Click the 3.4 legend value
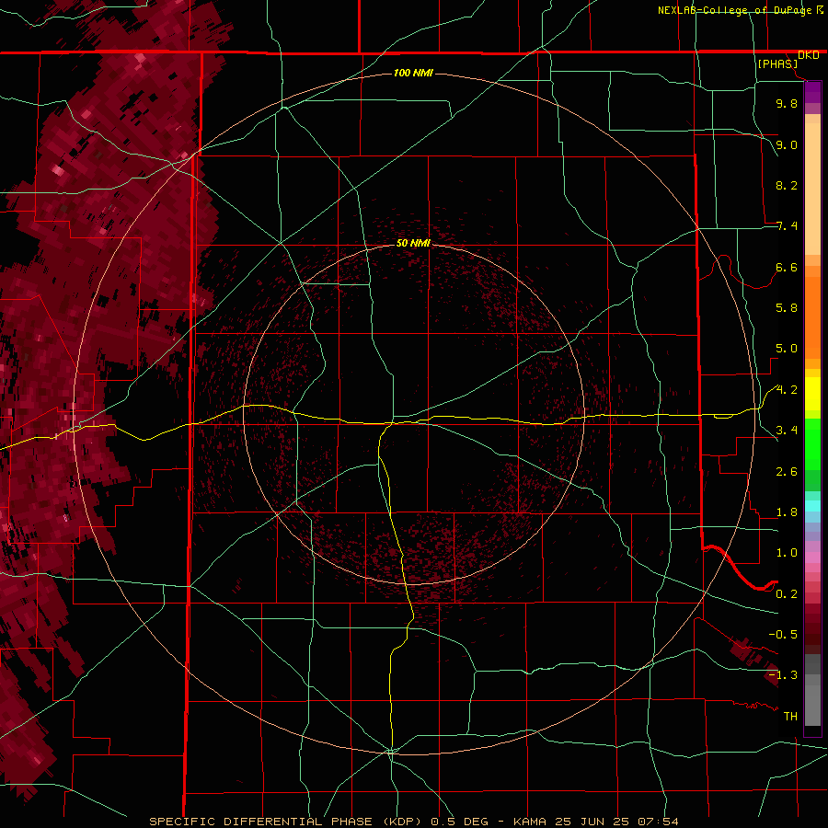The width and height of the screenshot is (828, 828). (787, 431)
